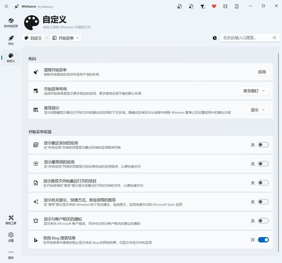Click the 显示最近添加的应用 row icon
Screen dimensions: 282x263
coord(36,145)
